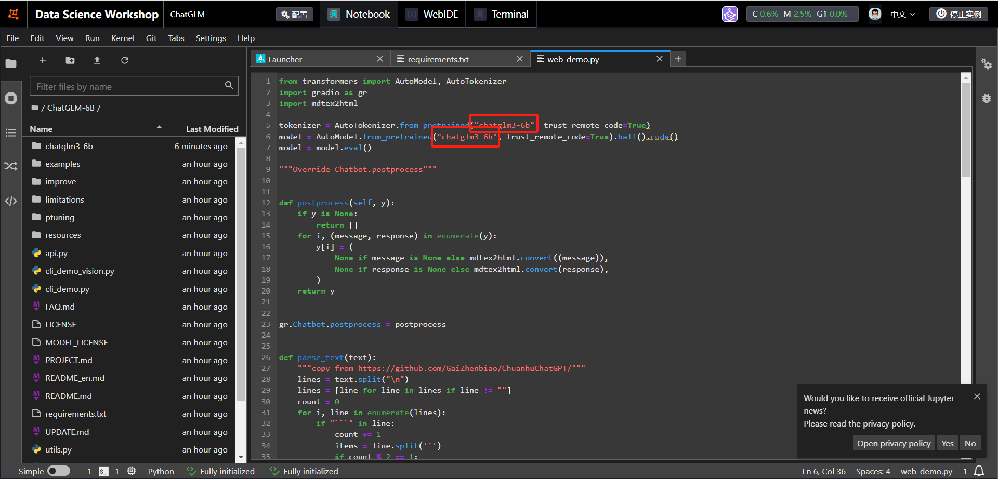Upload files using the upload icon

pyautogui.click(x=97, y=60)
